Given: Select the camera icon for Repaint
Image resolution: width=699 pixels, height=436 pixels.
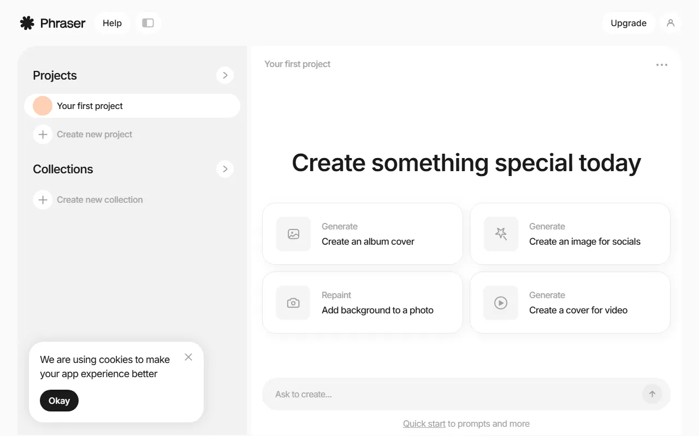Looking at the screenshot, I should [x=293, y=302].
